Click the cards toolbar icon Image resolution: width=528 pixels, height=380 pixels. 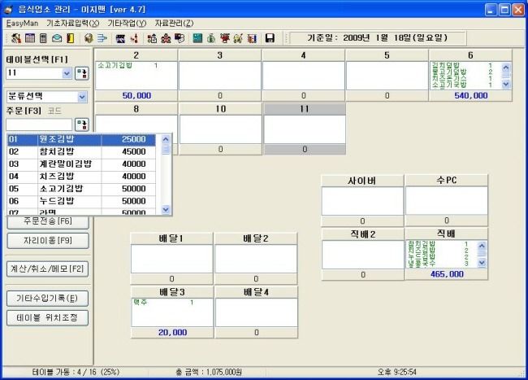click(x=180, y=38)
